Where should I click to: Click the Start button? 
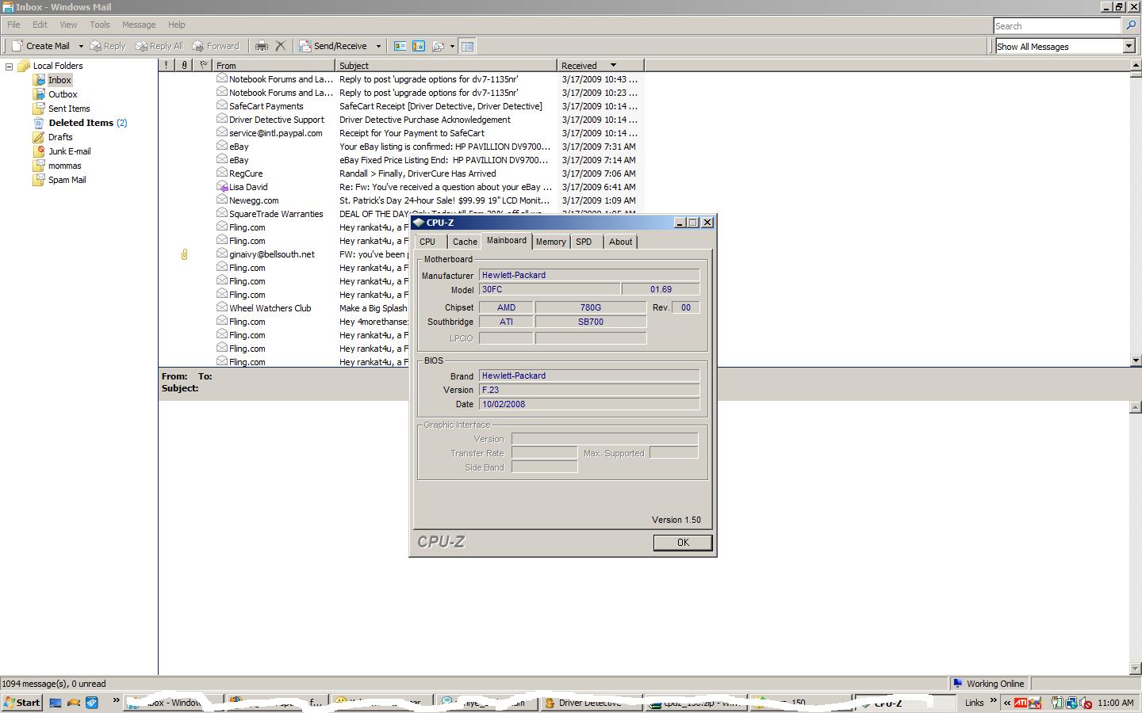(21, 703)
